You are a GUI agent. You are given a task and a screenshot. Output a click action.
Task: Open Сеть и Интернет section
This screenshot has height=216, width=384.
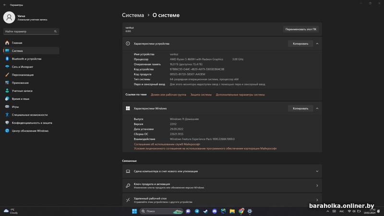point(31,67)
